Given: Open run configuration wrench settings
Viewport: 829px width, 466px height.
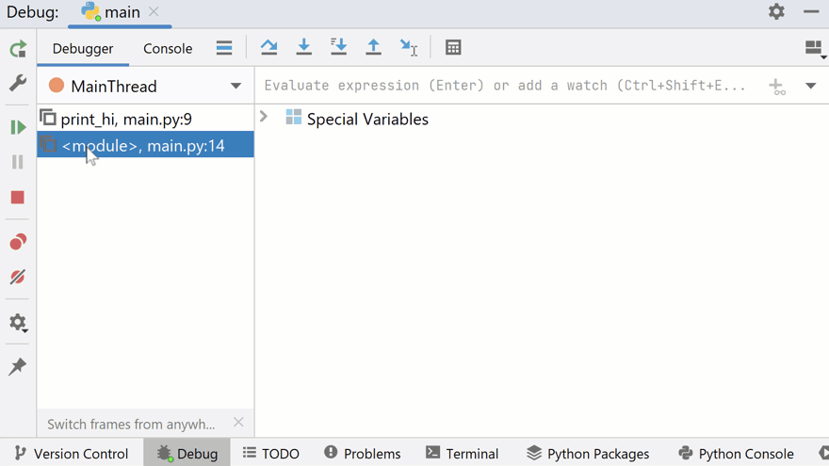Looking at the screenshot, I should 18,83.
